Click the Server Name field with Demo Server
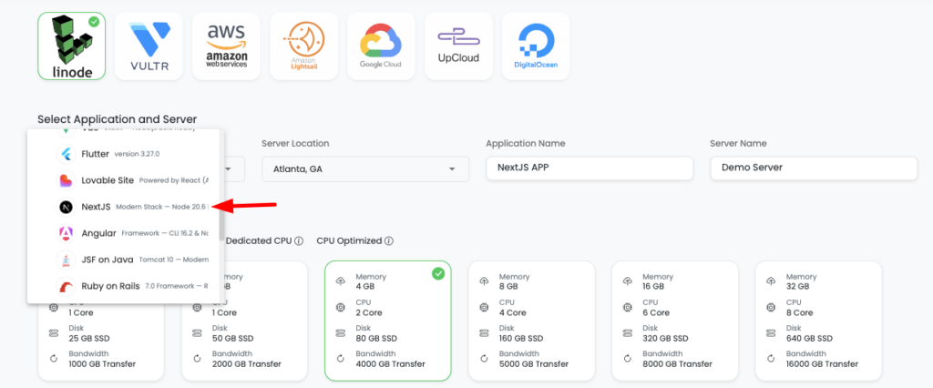Screen dimensions: 933x388 [x=814, y=168]
